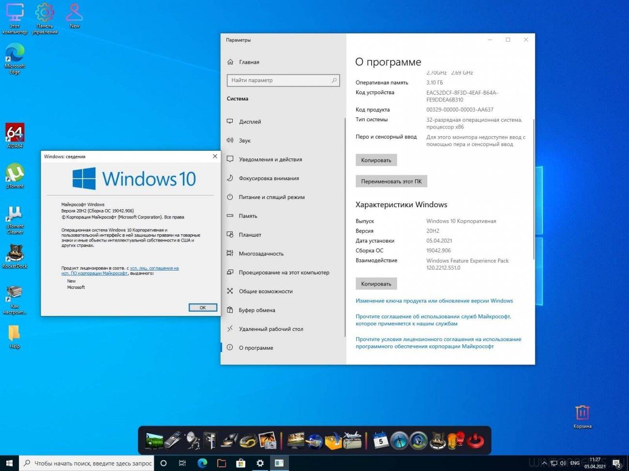Switch to winver window taskbar button
The image size is (629, 471).
(x=279, y=463)
